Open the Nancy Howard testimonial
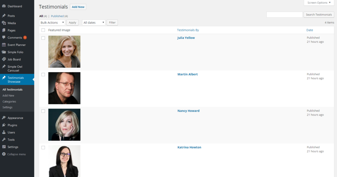 (x=189, y=111)
